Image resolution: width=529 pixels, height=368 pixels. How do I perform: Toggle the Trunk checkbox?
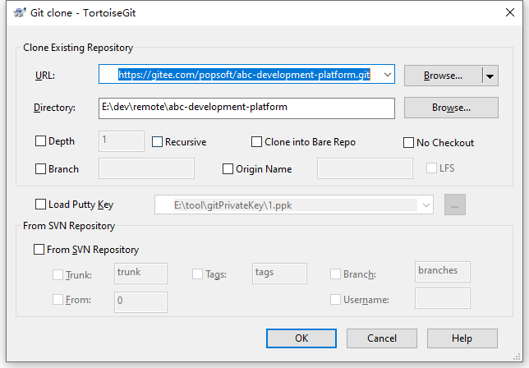coord(57,274)
